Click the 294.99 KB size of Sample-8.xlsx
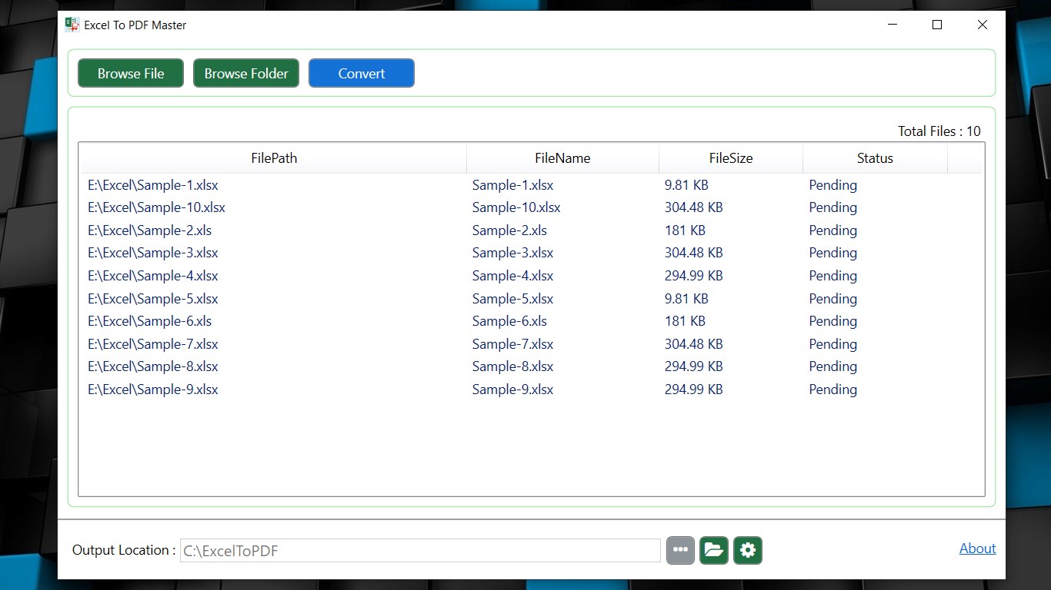 point(694,366)
